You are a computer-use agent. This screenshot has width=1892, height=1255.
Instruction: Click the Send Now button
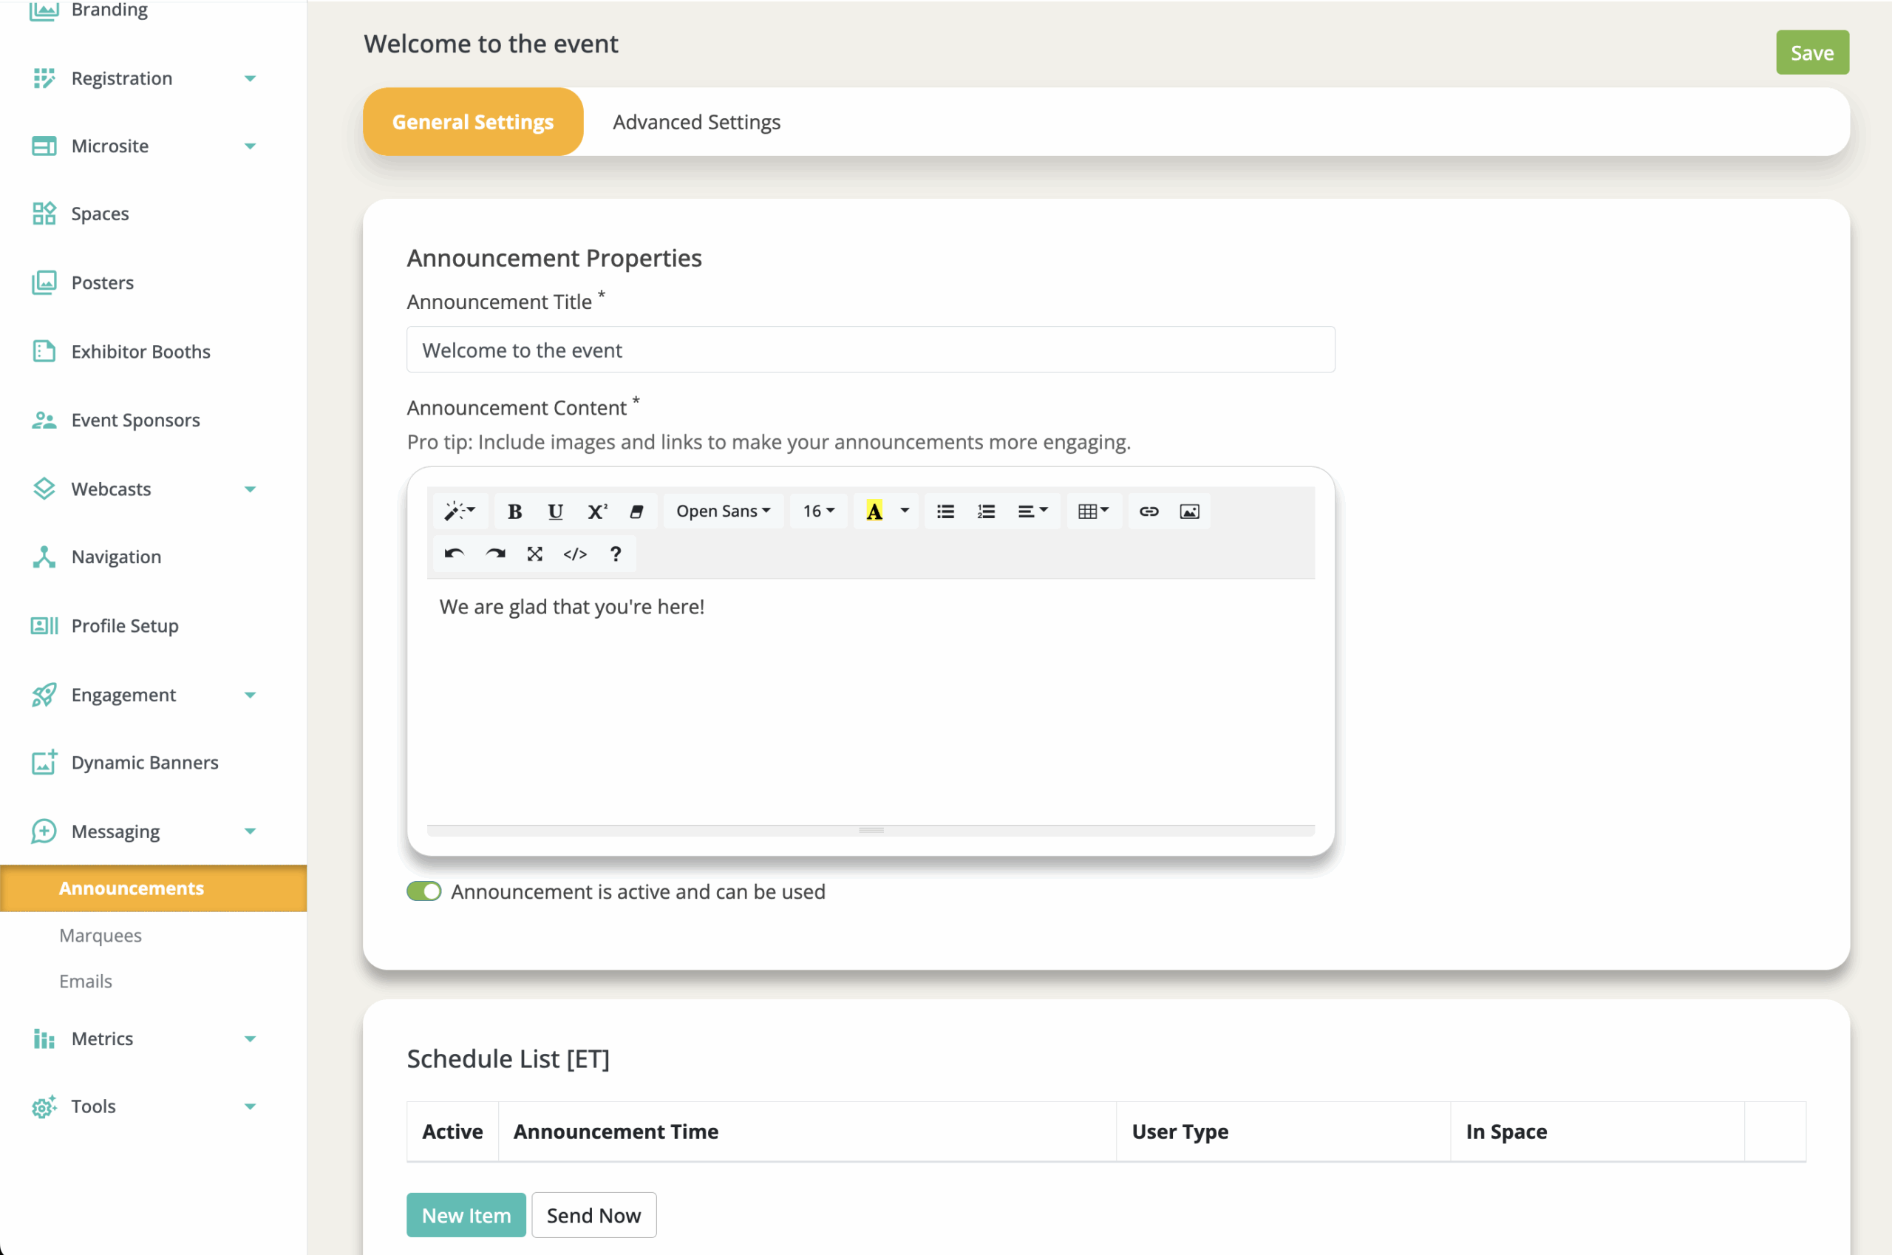tap(593, 1215)
